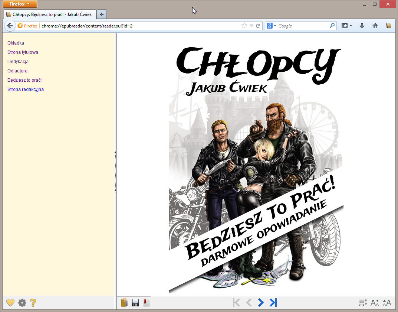Focus the address bar with chrome://epubreader URL
Screen dimensions: 398x312
tap(139, 26)
